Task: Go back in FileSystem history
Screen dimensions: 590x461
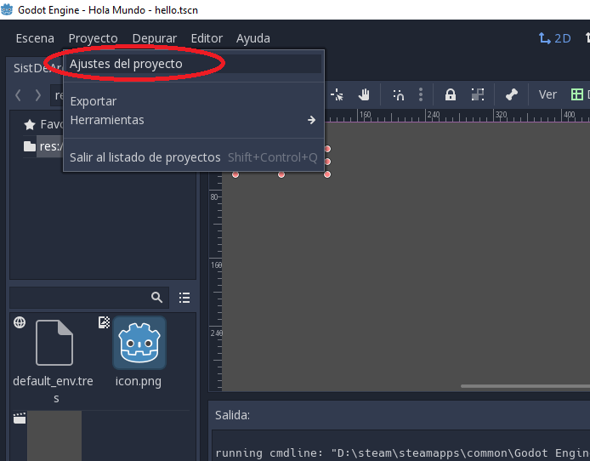Action: point(18,95)
